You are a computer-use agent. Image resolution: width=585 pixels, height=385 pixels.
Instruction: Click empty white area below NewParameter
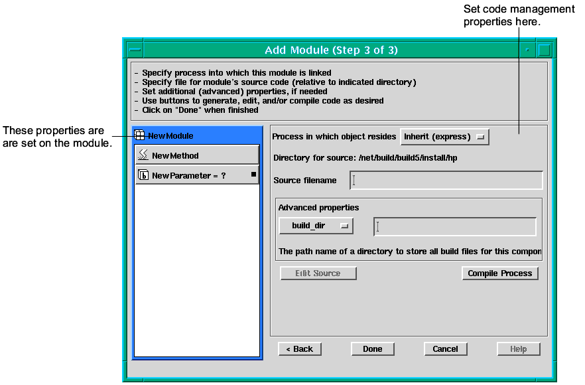(197, 266)
